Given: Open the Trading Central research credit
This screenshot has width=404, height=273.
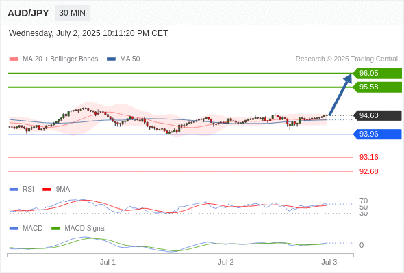Looking at the screenshot, I should coord(346,59).
